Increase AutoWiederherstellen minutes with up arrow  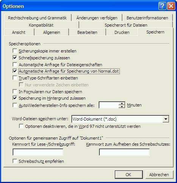point(122,103)
